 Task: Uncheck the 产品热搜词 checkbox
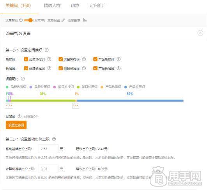(95, 59)
